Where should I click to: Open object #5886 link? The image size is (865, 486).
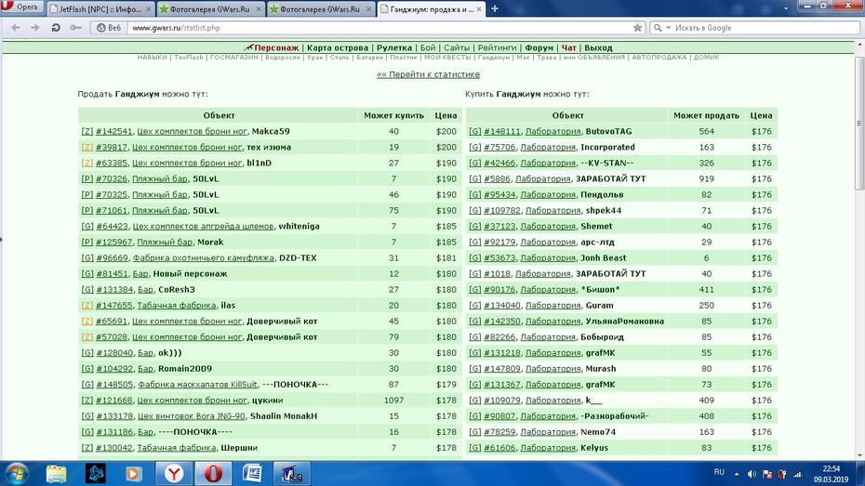tap(497, 178)
